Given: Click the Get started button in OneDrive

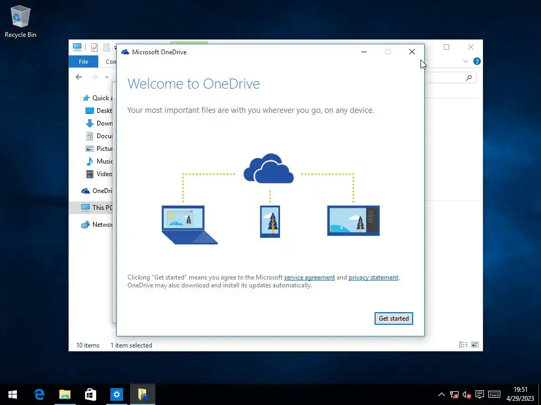Looking at the screenshot, I should point(394,318).
